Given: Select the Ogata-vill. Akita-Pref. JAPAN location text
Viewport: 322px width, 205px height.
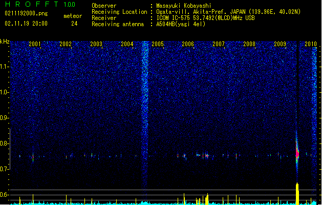Looking at the screenshot, I should pyautogui.click(x=228, y=12).
